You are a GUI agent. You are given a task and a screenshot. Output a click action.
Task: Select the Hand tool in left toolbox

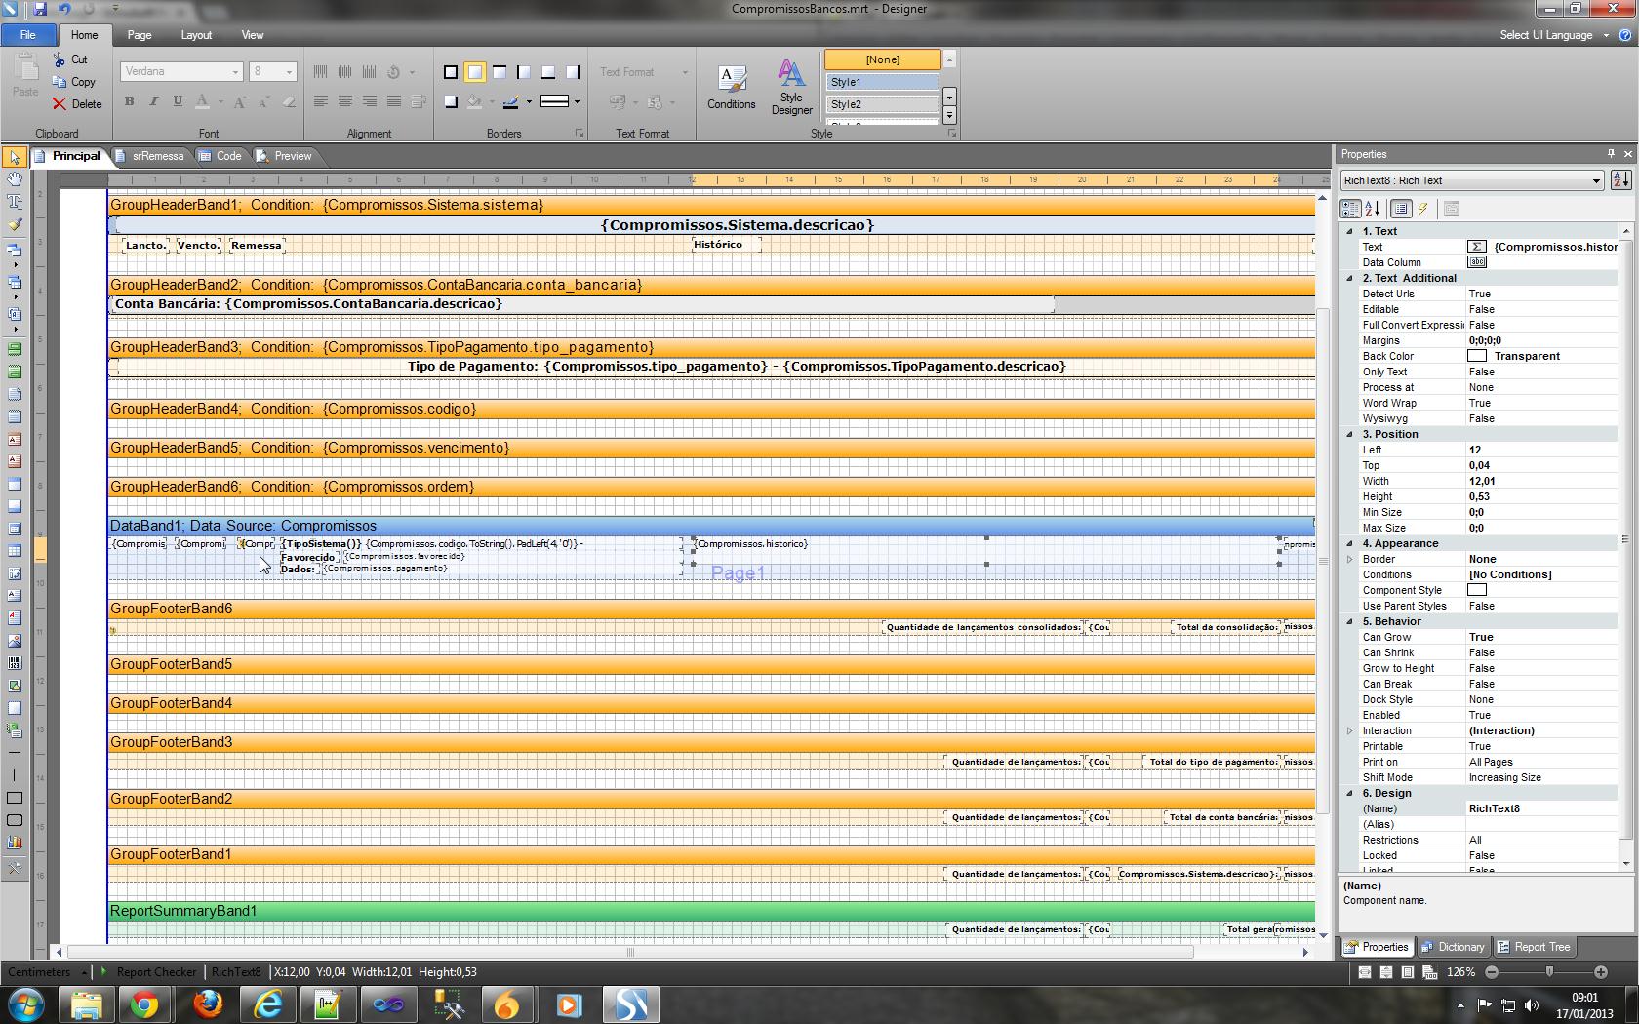(x=15, y=178)
